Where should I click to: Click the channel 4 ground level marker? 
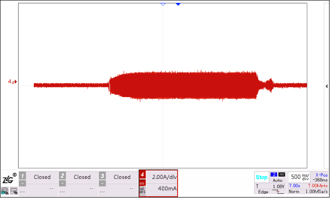pos(13,82)
